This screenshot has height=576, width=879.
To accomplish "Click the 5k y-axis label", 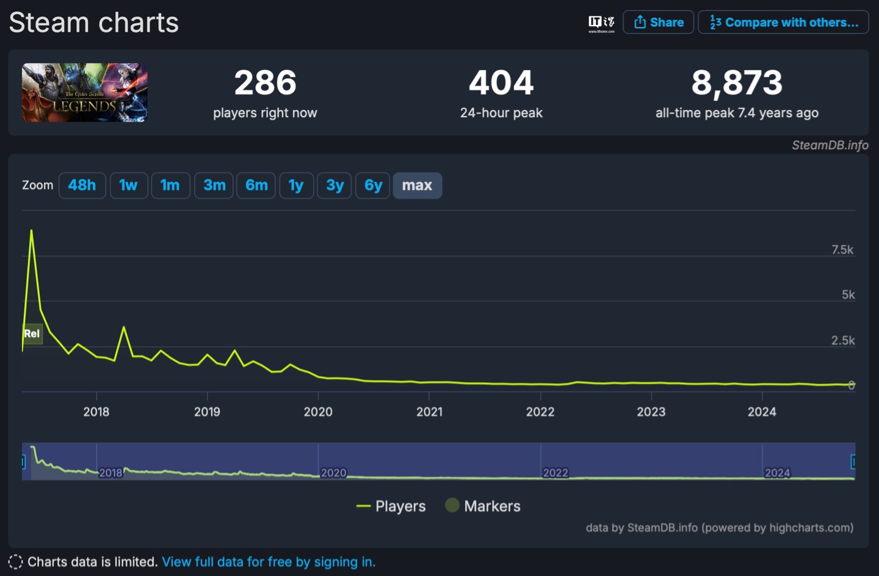I will click(848, 294).
